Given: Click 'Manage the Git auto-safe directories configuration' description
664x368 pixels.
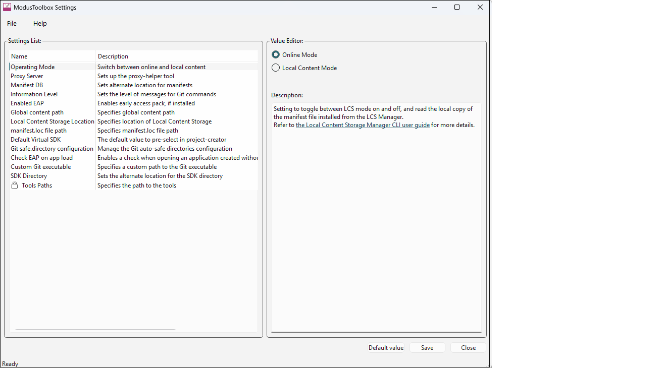Looking at the screenshot, I should click(165, 149).
